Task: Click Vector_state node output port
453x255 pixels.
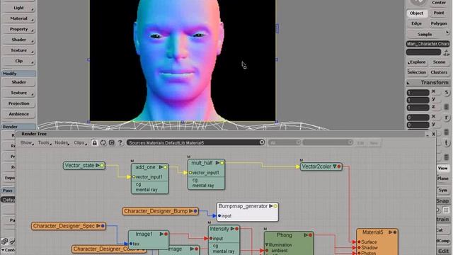Action: (102, 165)
